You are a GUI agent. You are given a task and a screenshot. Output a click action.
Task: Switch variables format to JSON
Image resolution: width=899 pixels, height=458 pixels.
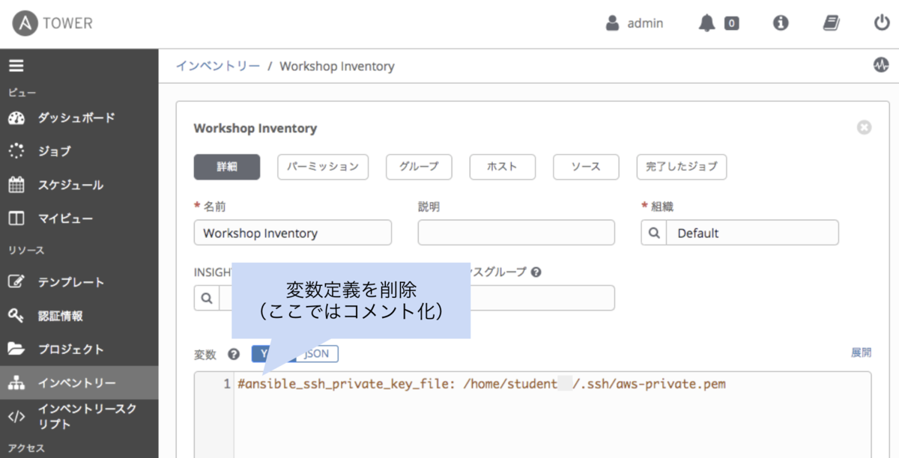[318, 353]
